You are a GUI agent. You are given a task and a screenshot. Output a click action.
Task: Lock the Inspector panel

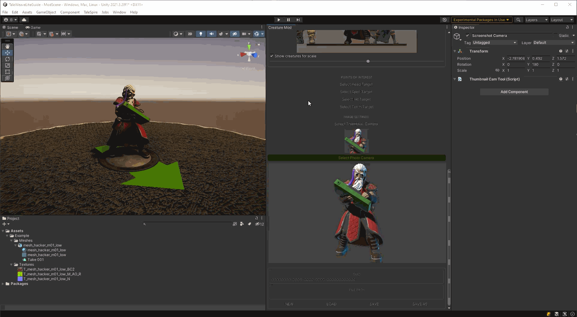click(567, 27)
